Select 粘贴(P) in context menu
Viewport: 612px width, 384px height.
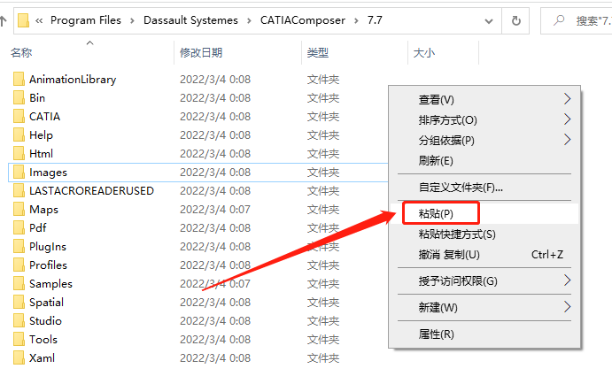click(x=484, y=213)
